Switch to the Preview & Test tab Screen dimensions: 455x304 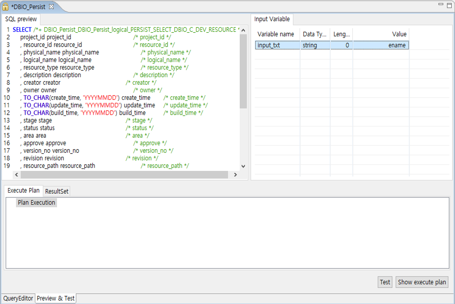click(55, 298)
